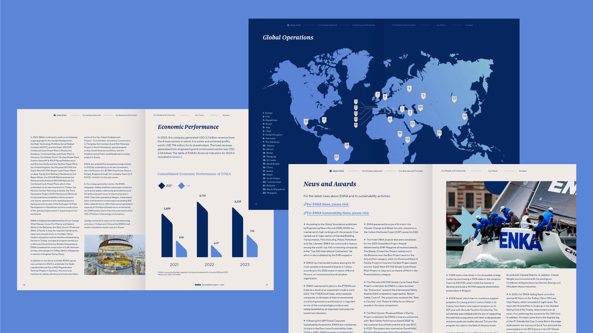Follow the Annex 2 link
Viewport: 593px width, 333px height.
(177, 157)
